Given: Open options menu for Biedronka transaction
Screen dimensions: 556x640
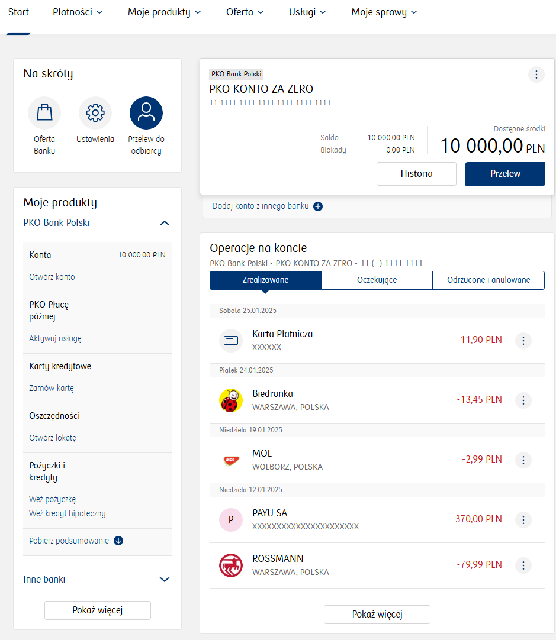Looking at the screenshot, I should tap(523, 400).
